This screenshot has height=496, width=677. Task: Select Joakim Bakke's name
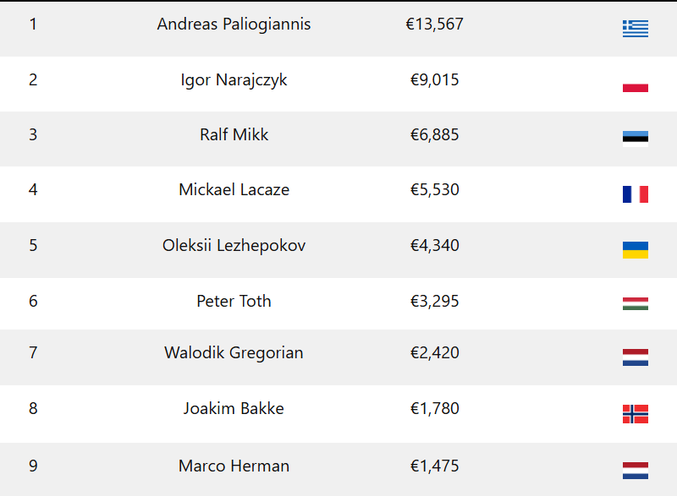point(234,409)
